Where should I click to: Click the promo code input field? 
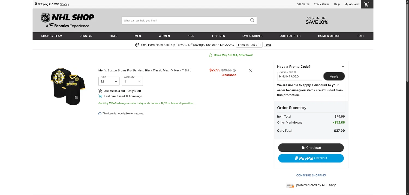point(300,76)
